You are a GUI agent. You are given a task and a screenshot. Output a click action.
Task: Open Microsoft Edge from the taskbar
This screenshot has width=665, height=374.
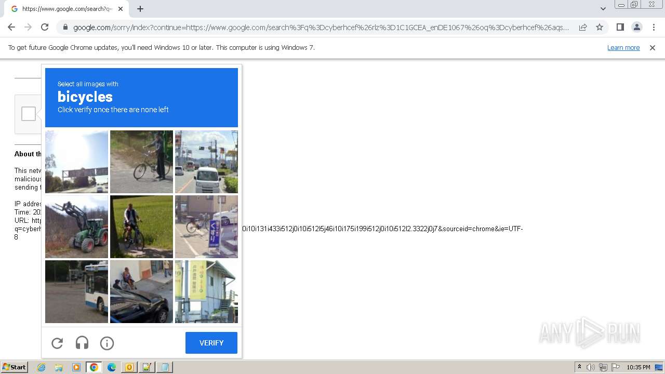(x=111, y=367)
